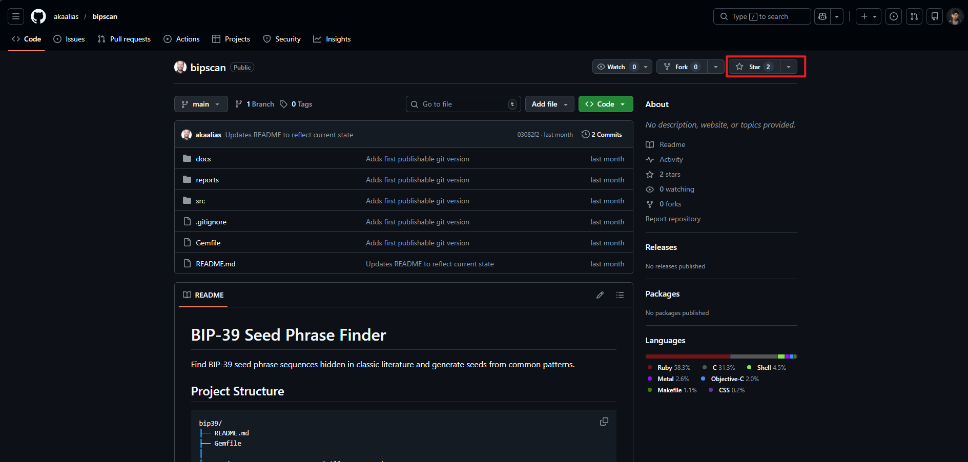Fork the bipscan repository

(x=682, y=67)
